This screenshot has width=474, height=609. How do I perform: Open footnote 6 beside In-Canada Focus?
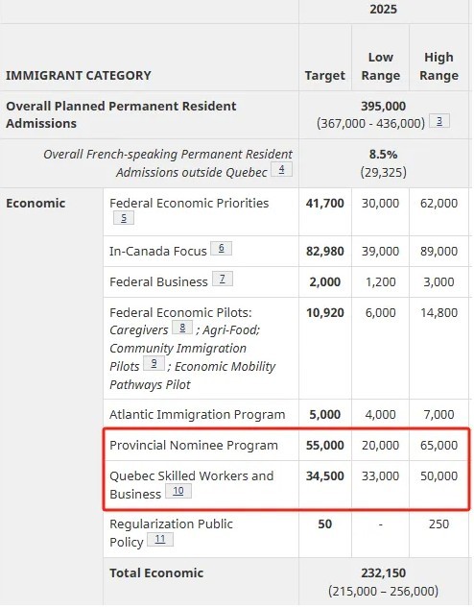[x=221, y=248]
